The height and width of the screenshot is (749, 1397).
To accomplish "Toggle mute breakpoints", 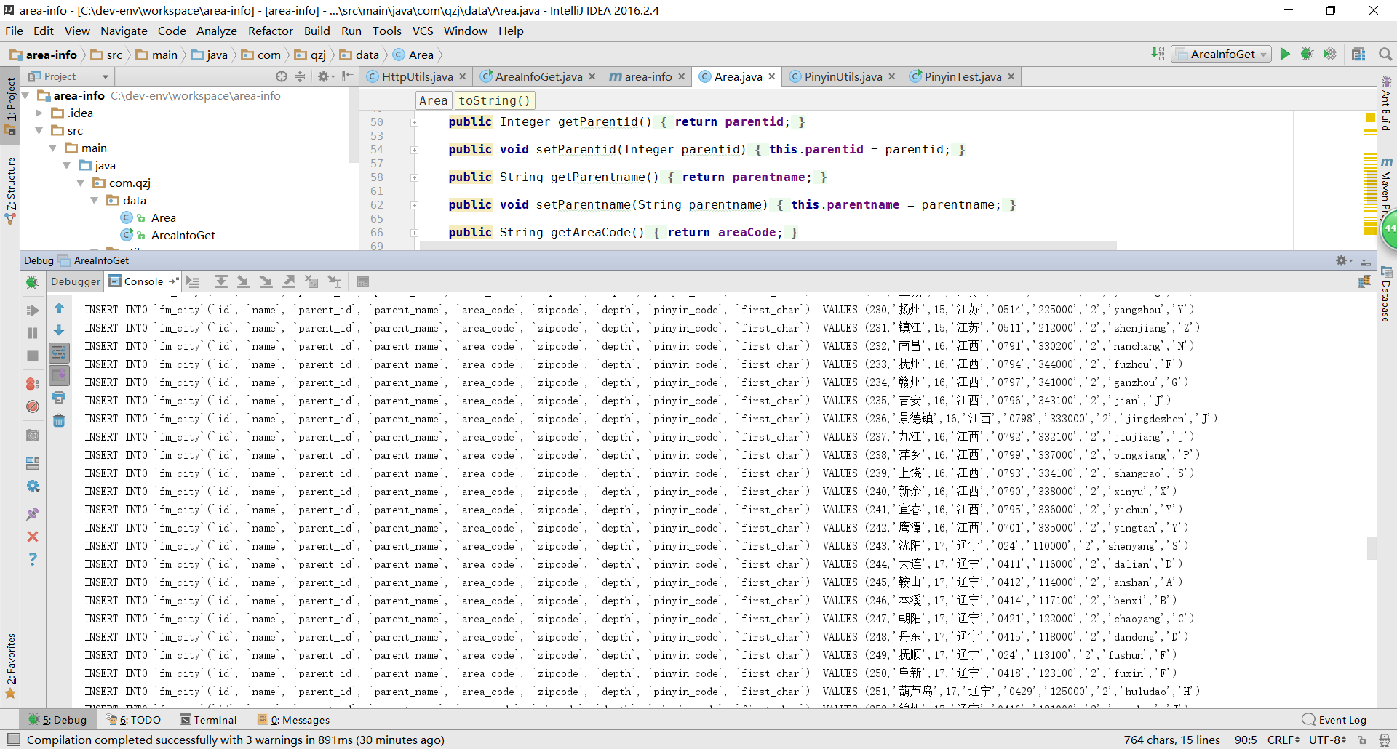I will coord(33,406).
